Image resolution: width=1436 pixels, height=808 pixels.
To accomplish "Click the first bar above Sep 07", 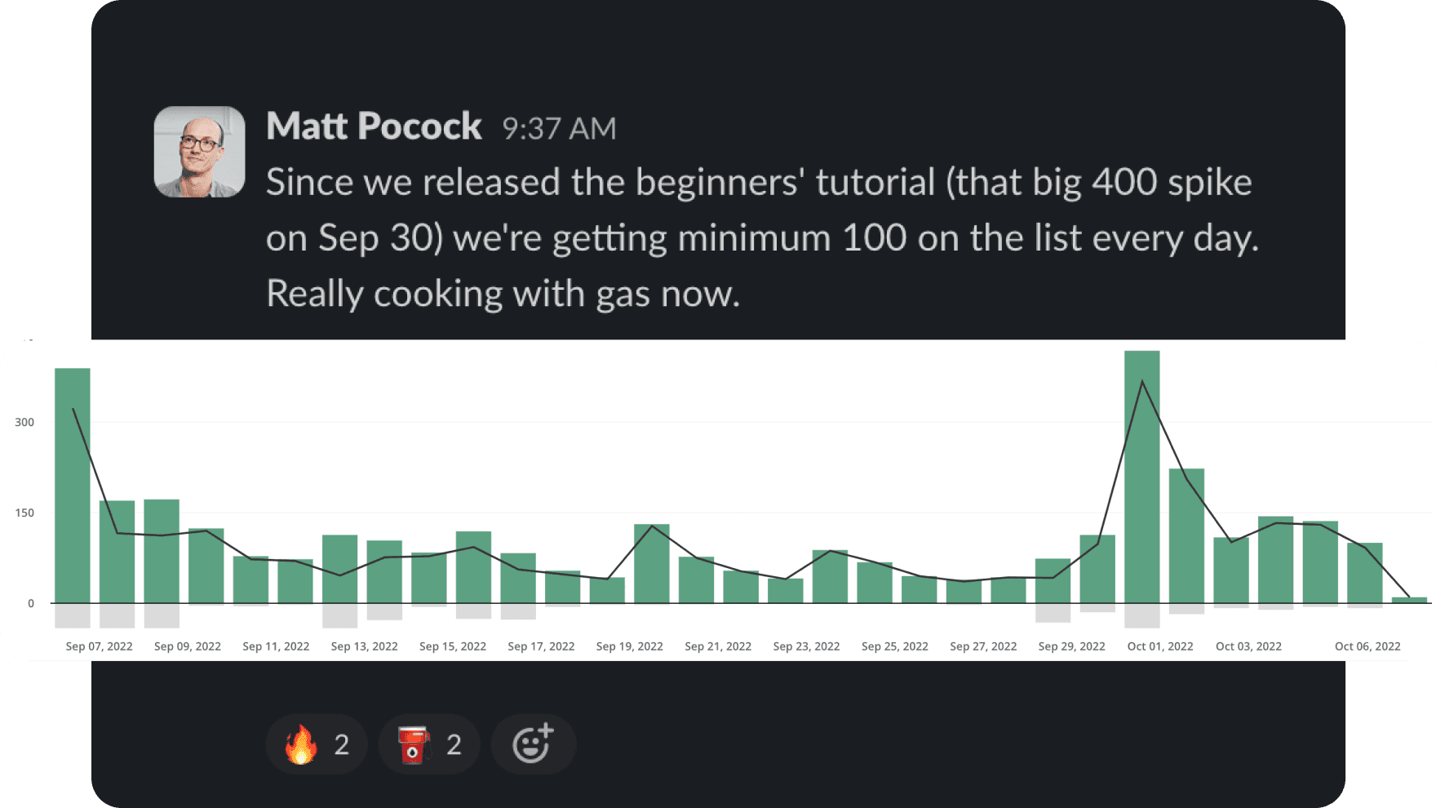I will tap(73, 486).
